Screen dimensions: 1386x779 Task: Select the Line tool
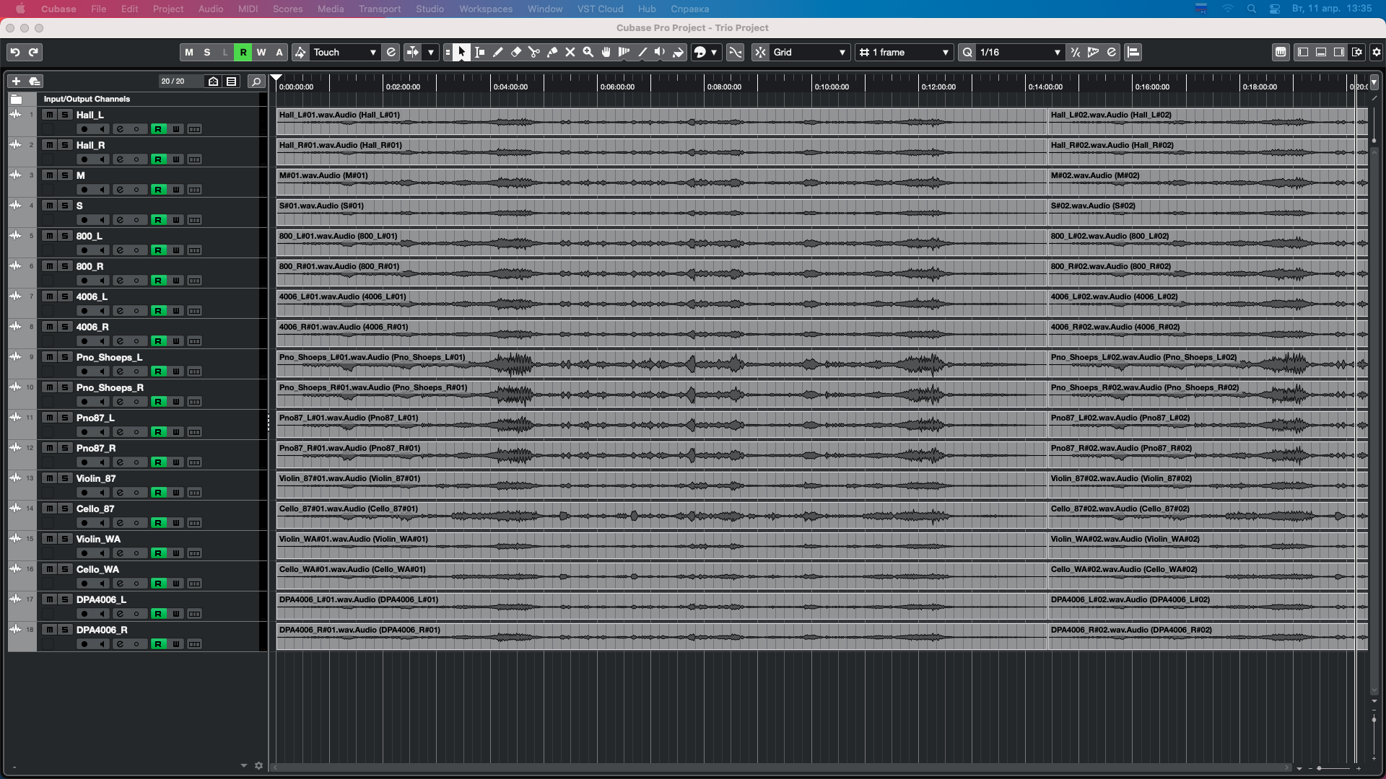[x=642, y=52]
